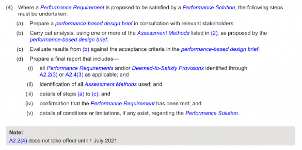Follow the (c) link in item (iii)
302x150 pixels.
point(95,94)
